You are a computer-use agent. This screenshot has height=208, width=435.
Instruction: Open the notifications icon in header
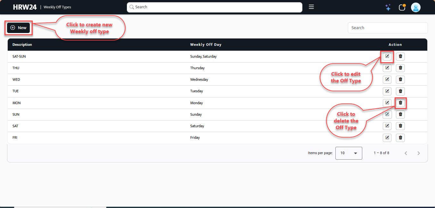(x=402, y=7)
